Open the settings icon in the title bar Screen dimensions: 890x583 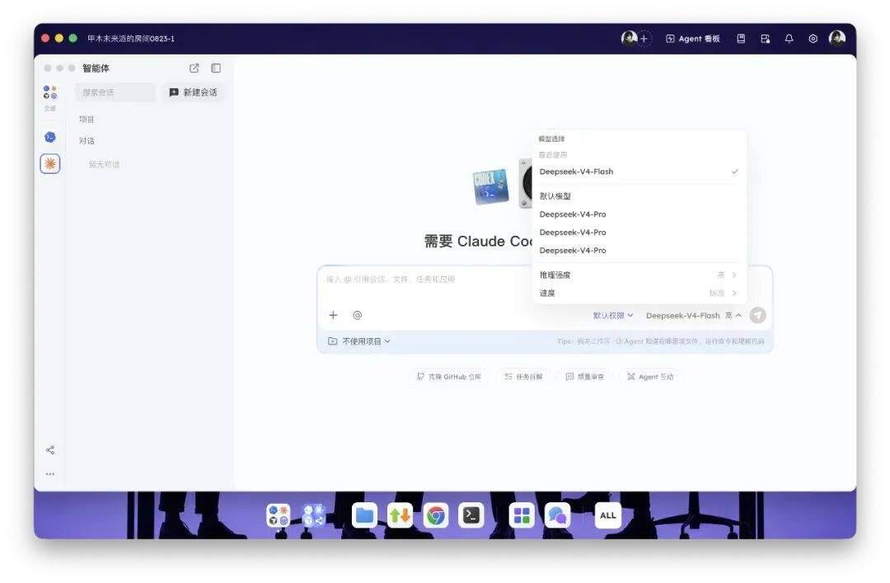tap(813, 39)
